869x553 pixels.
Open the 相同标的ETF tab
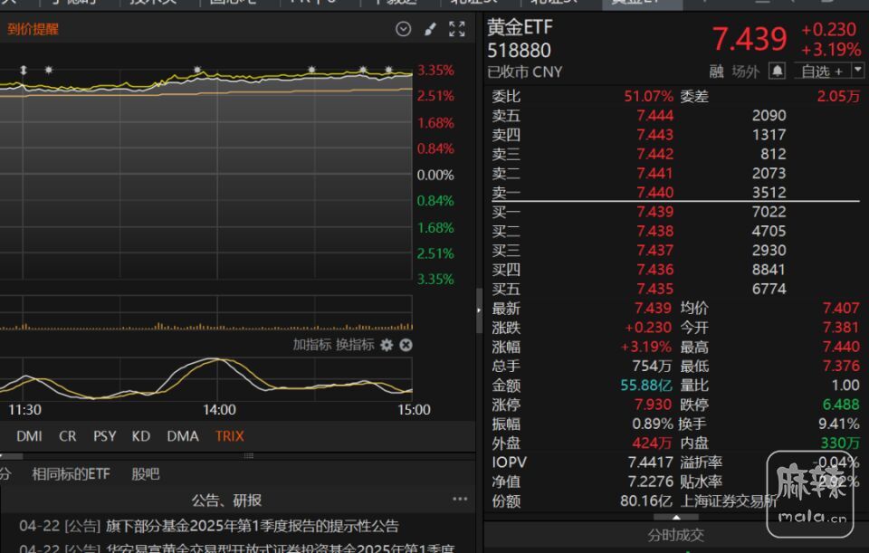coord(71,473)
